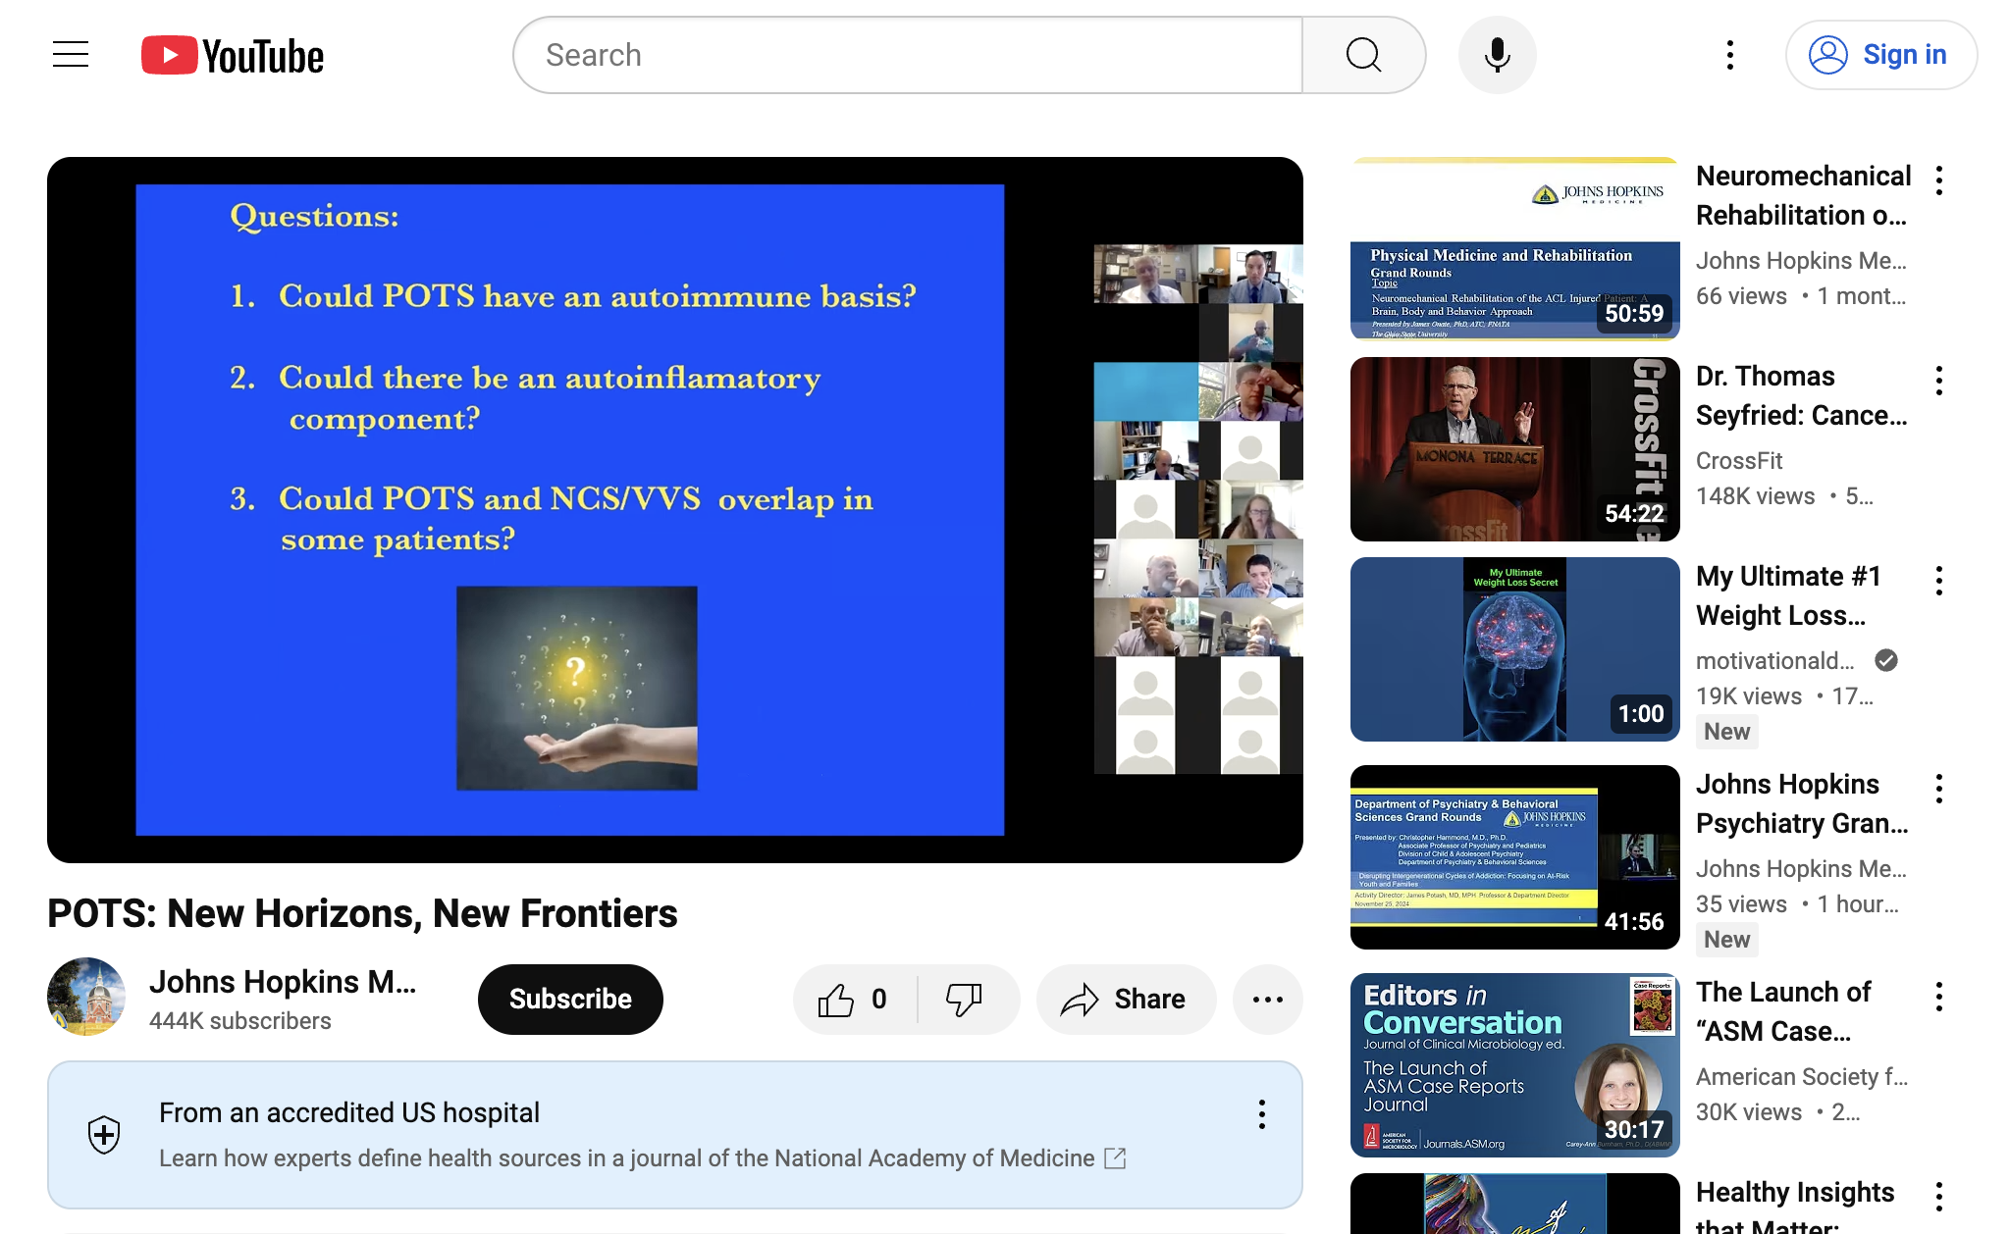2010x1234 pixels.
Task: Open options for Johns Hopkins Psychiatry video
Action: 1939,789
